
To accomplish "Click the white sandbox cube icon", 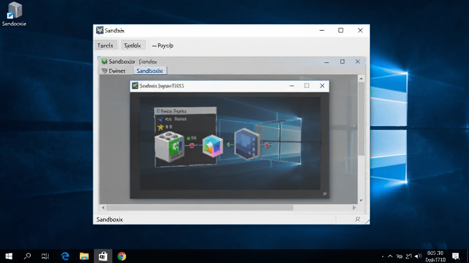I will click(169, 147).
